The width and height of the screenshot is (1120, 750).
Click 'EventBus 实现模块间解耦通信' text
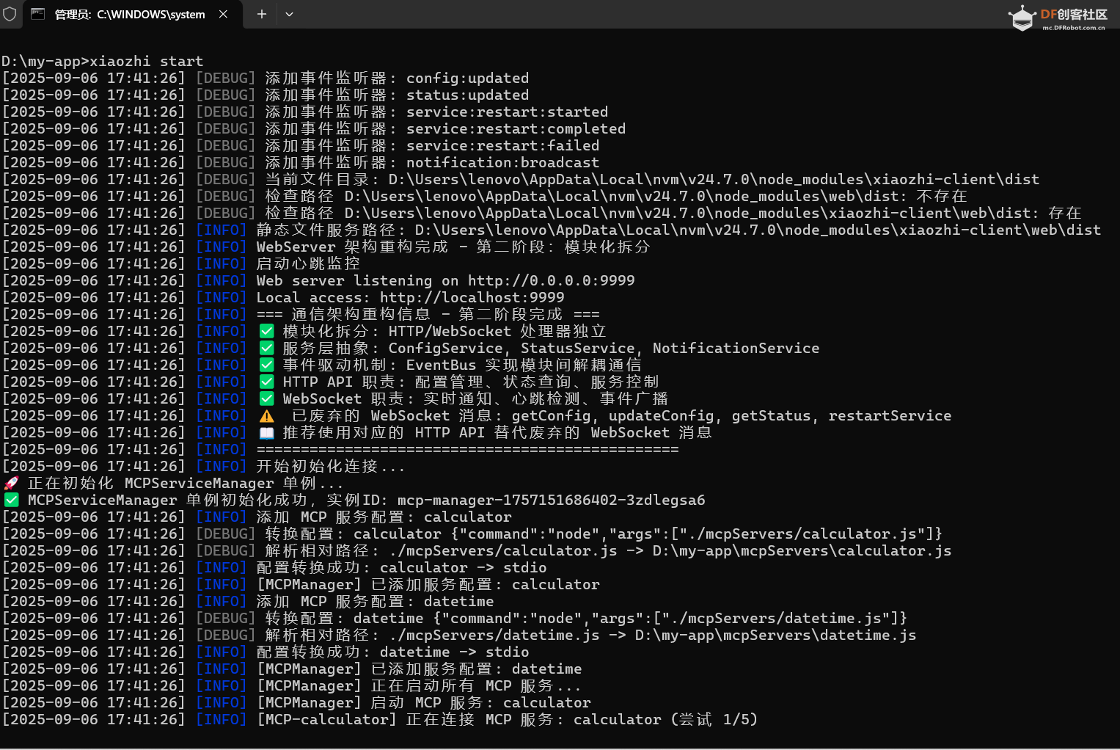(524, 365)
